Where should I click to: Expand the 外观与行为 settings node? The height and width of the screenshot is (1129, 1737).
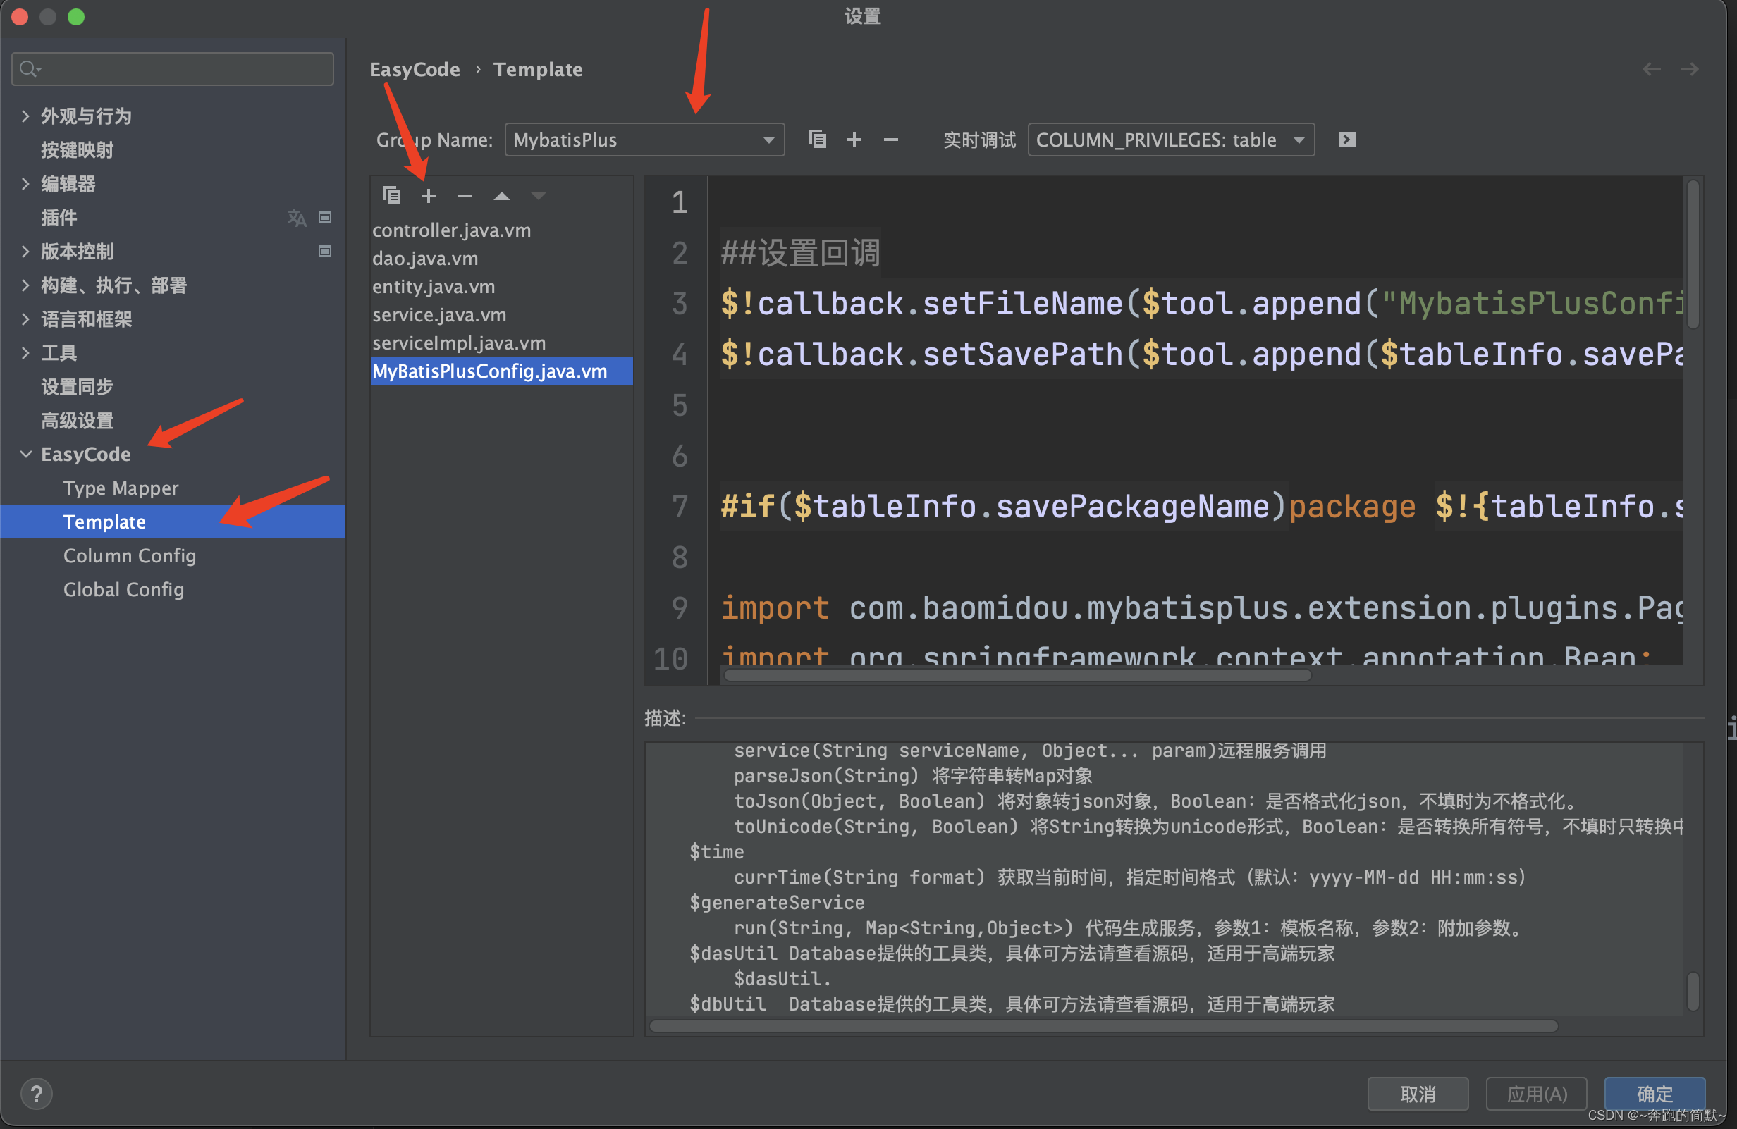point(25,116)
